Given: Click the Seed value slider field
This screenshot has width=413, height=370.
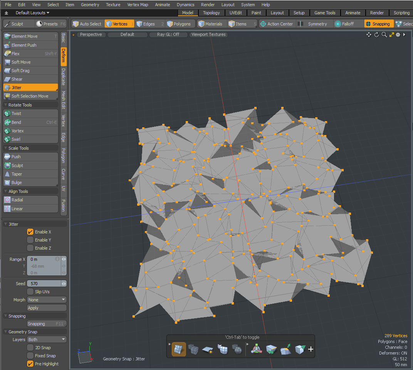Looking at the screenshot, I should tap(44, 284).
